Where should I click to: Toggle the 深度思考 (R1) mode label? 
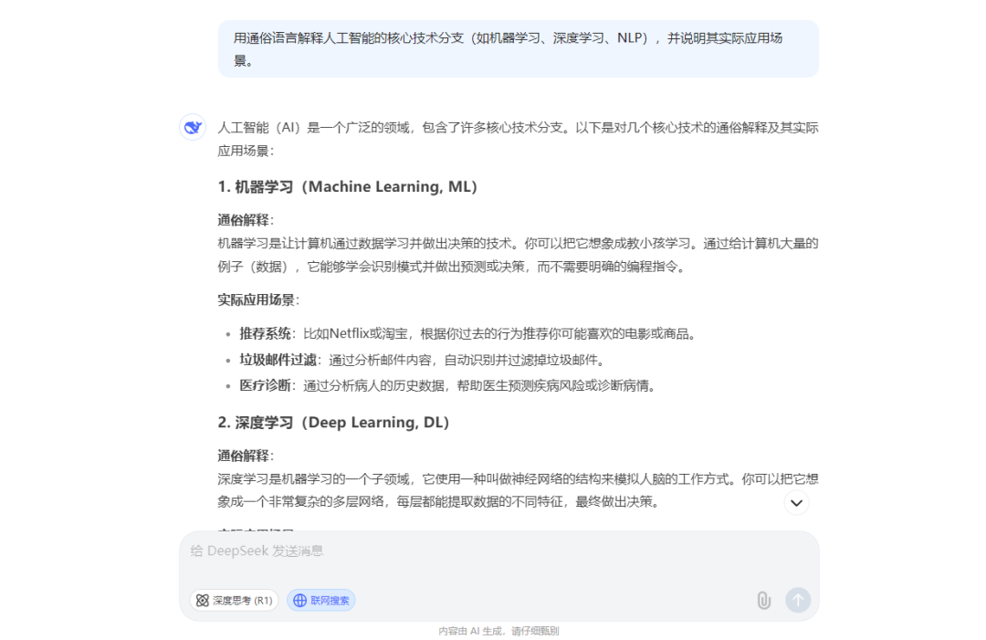point(243,601)
